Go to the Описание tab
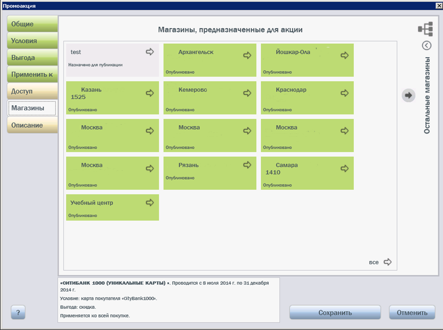Screen dimensions: 443x330 click(x=32, y=125)
